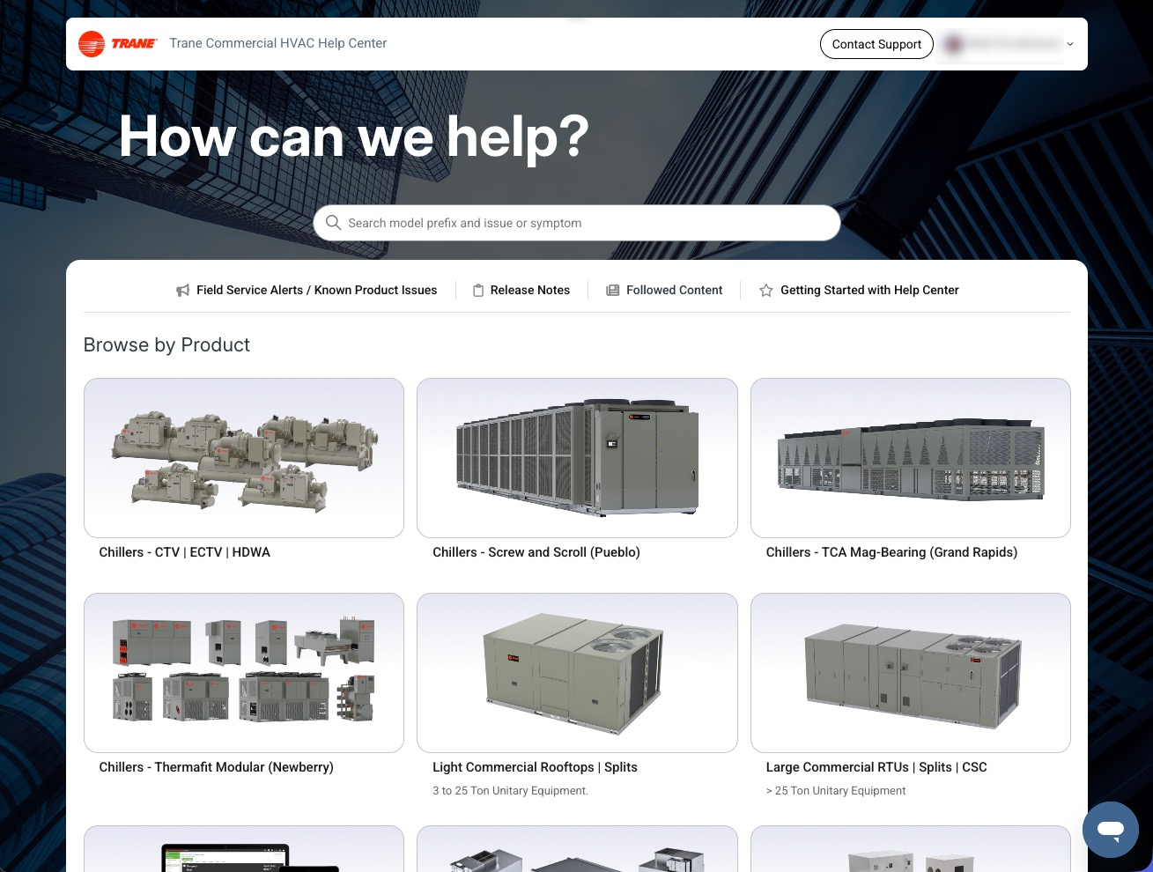Click Chillers - Screw and Scroll (Pueblo) label
The height and width of the screenshot is (872, 1153).
click(x=536, y=552)
